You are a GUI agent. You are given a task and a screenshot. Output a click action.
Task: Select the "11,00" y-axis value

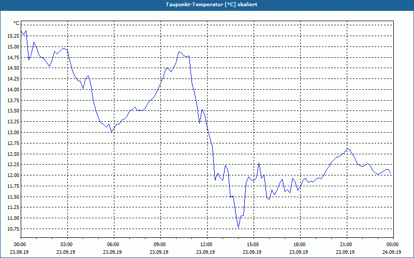pyautogui.click(x=13, y=218)
